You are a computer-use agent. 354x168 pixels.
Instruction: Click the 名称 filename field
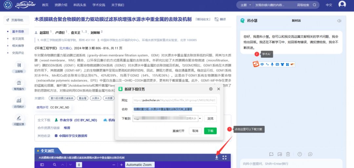click(x=174, y=109)
